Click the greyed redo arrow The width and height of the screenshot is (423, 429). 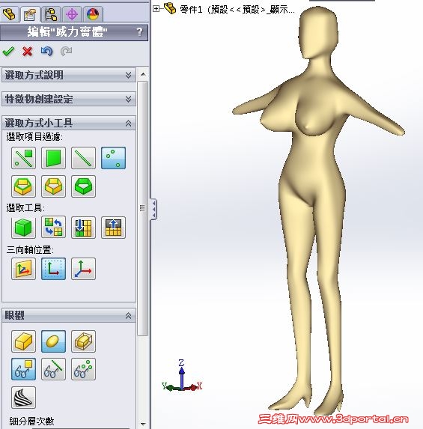66,51
